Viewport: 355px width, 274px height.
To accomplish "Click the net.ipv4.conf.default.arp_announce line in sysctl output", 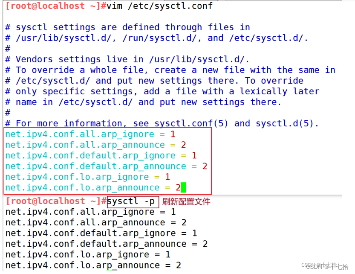I will [107, 244].
